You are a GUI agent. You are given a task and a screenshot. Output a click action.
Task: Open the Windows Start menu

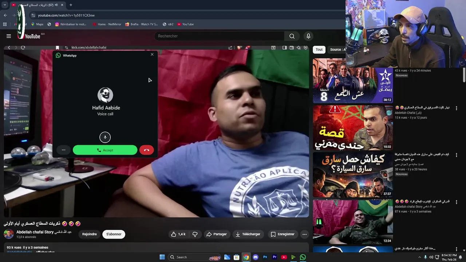pos(162,257)
